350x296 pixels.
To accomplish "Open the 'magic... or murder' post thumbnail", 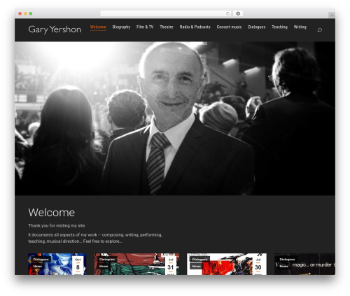I will (304, 264).
